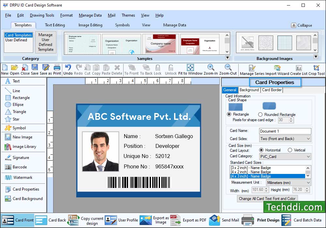Select the Line drawing tool
Viewport: 326px width, 228px height.
click(x=12, y=91)
